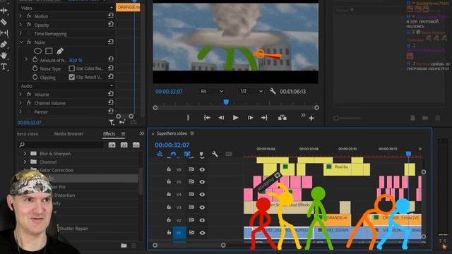Hide track V4 with eye icon
The image size is (452, 254).
point(202,195)
